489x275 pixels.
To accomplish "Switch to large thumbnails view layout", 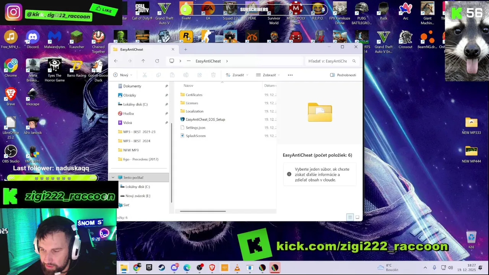I will [x=358, y=217].
